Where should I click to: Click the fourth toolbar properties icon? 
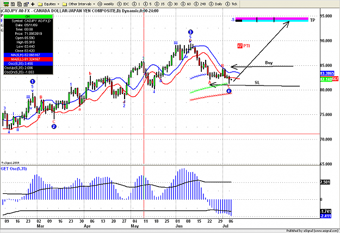26,4
